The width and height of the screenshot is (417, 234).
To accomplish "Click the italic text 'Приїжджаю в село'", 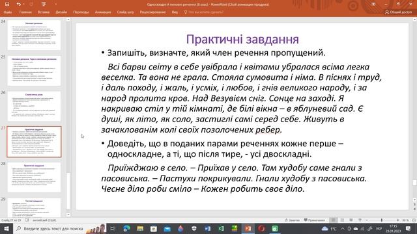I will coord(148,168).
